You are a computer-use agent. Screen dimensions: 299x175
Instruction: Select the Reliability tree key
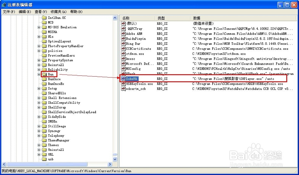[58, 70]
